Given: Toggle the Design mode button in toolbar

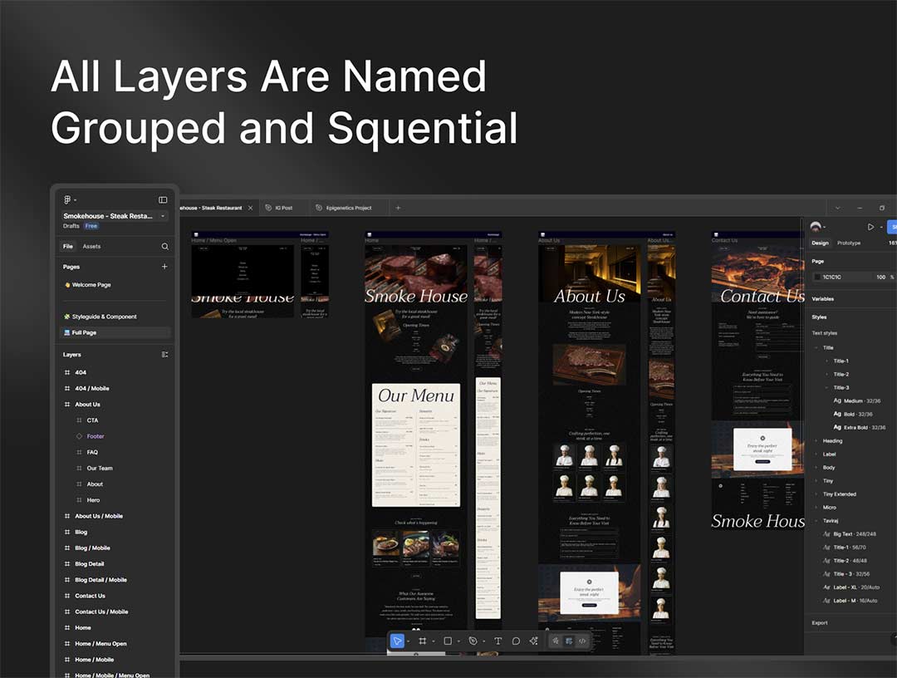Looking at the screenshot, I should 569,641.
